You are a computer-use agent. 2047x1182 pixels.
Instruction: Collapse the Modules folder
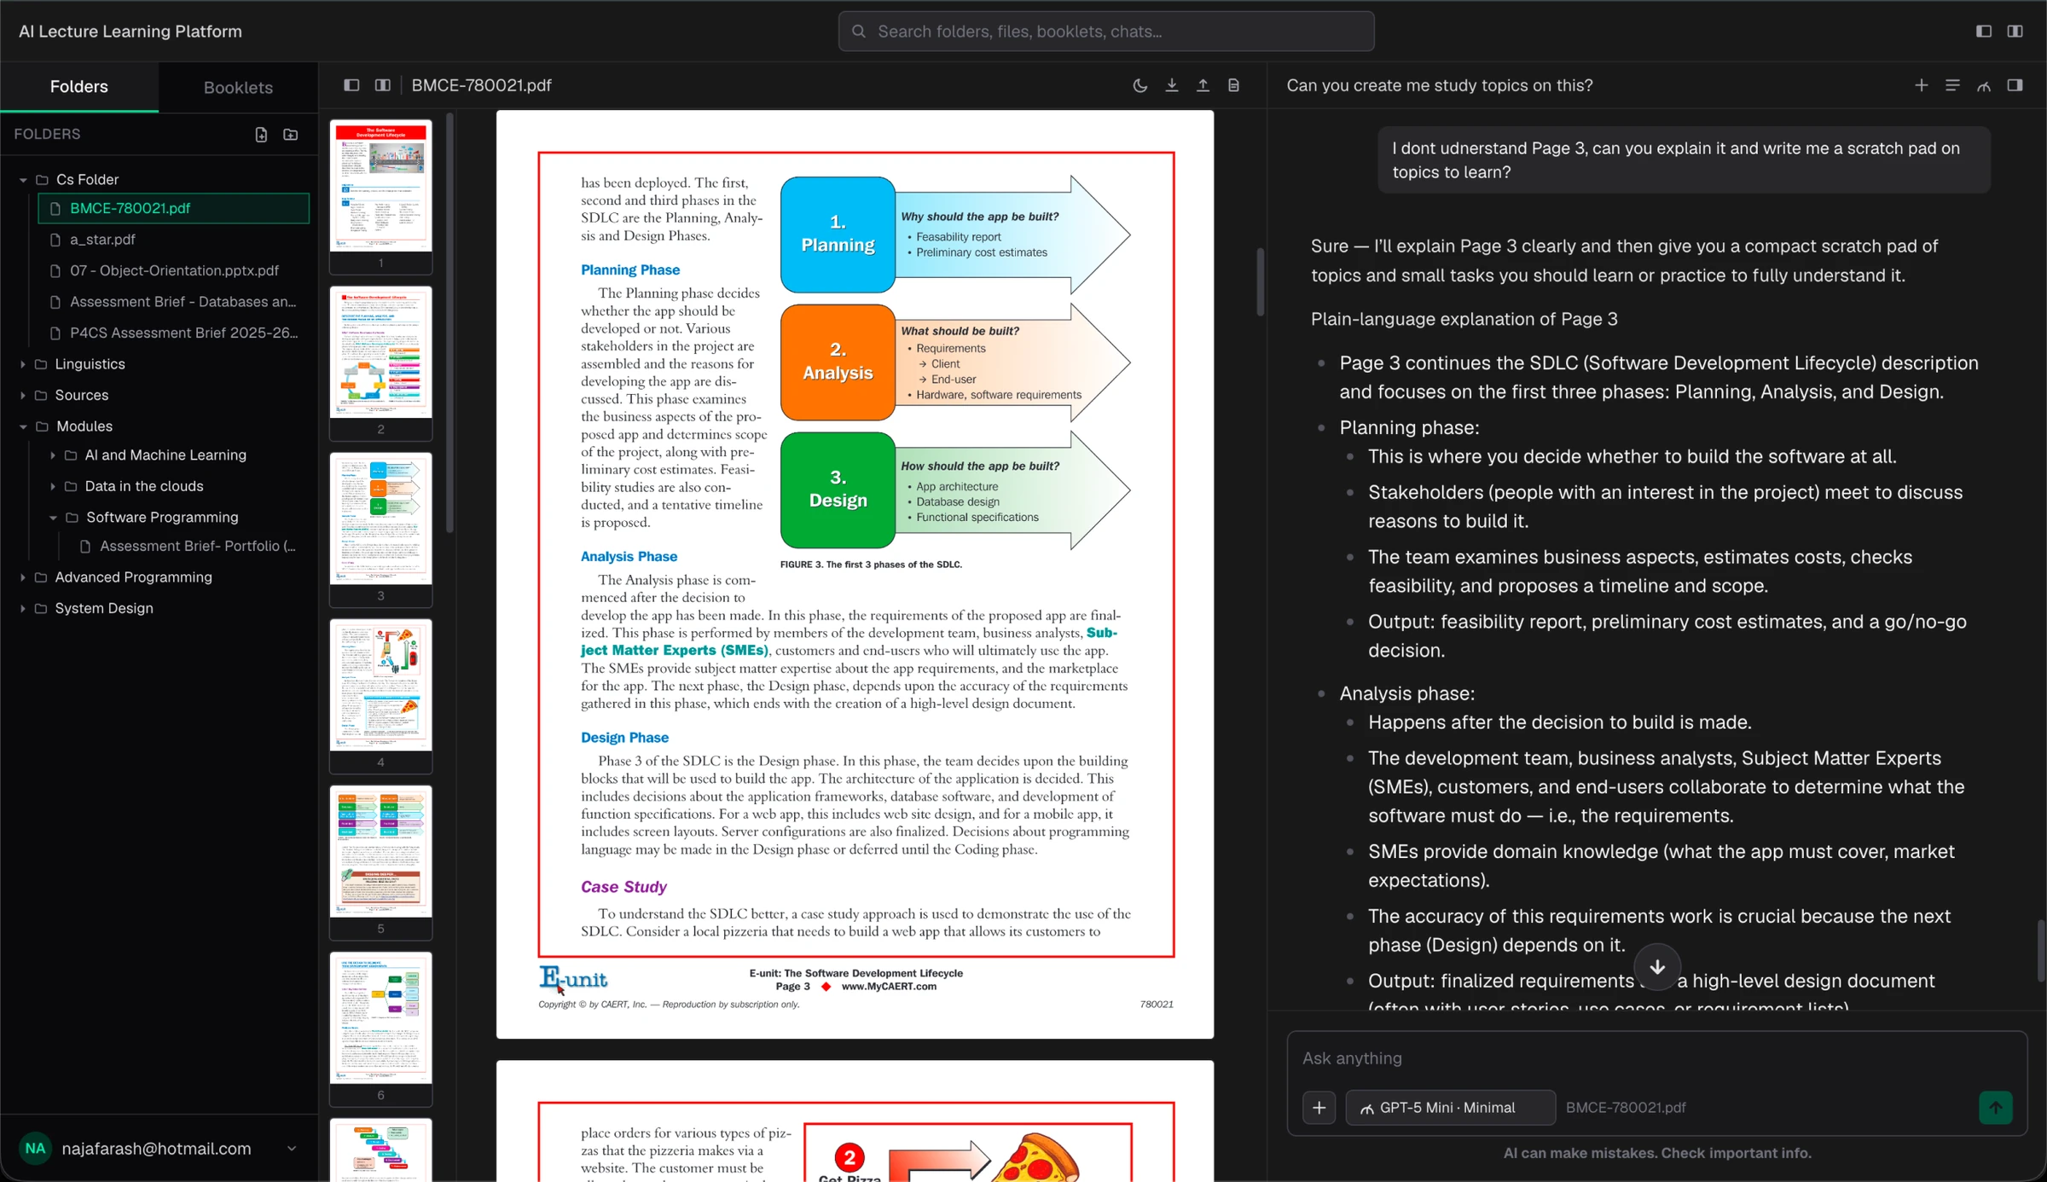coord(23,426)
